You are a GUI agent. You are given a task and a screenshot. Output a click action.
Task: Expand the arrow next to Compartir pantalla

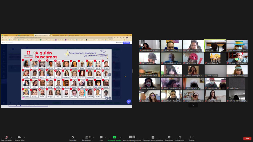point(121,137)
